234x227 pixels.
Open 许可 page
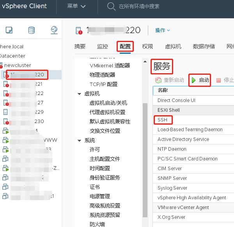(95, 150)
